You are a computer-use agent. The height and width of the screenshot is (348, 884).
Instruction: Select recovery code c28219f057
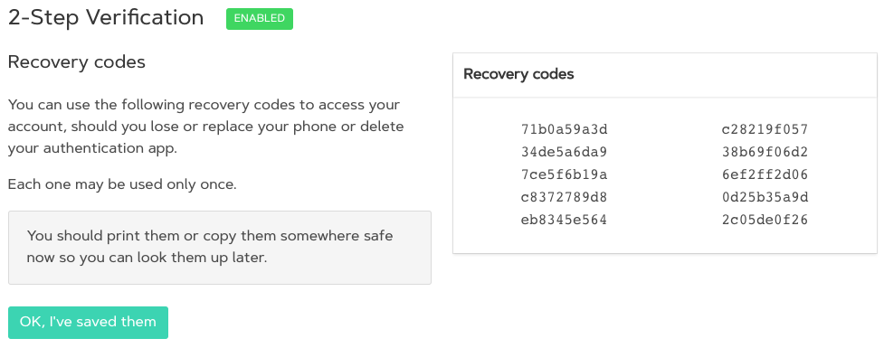coord(765,129)
